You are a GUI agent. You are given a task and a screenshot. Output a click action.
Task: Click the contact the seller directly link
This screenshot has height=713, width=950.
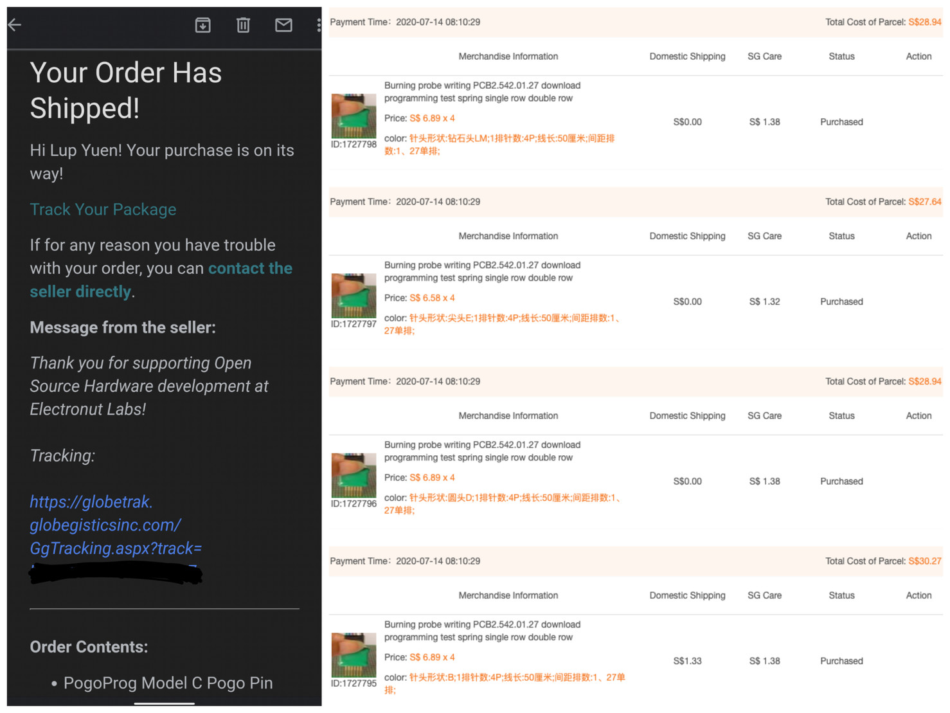[161, 280]
